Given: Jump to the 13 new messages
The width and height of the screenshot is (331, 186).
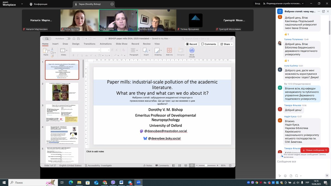Looking at the screenshot, I should click(x=315, y=150).
